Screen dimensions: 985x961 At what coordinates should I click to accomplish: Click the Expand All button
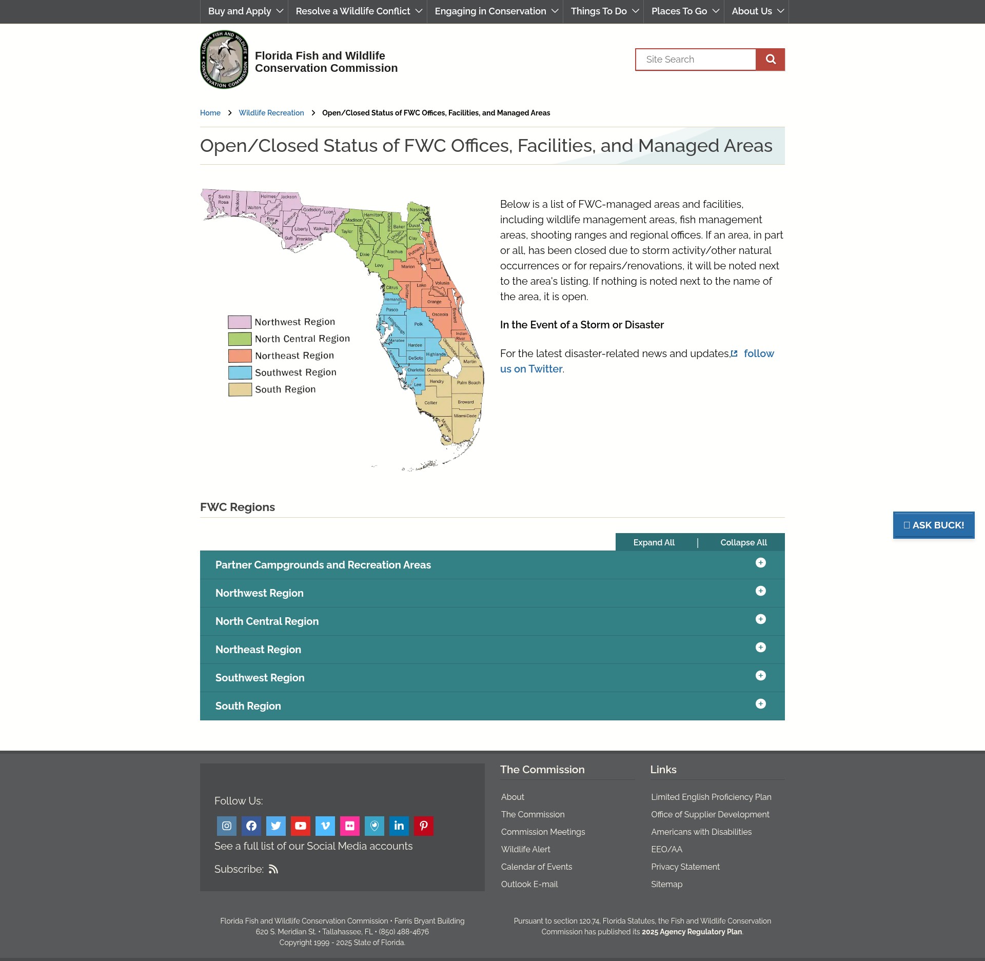coord(654,542)
